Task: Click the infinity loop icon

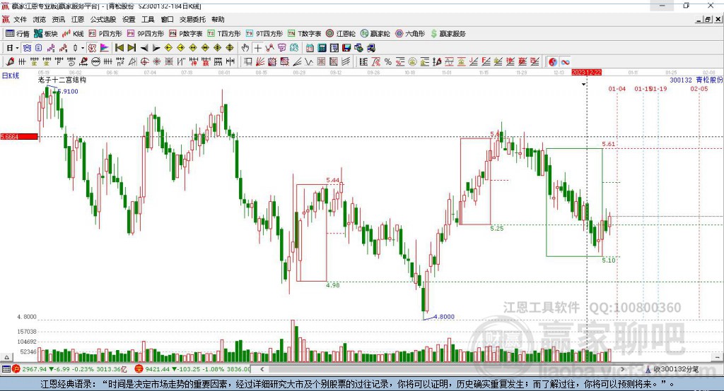Action: (565, 62)
